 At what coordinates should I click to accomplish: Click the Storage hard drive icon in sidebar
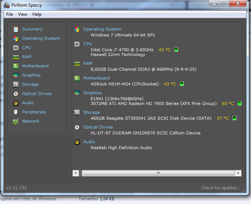16,84
